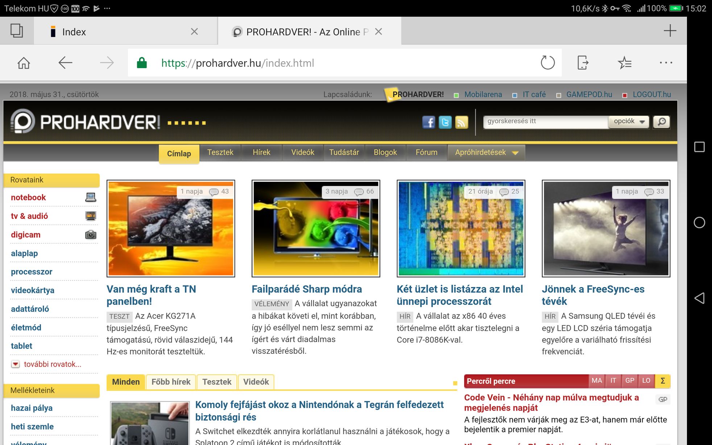This screenshot has width=712, height=445.
Task: Open the Tudástár navigation tab
Action: (x=344, y=152)
